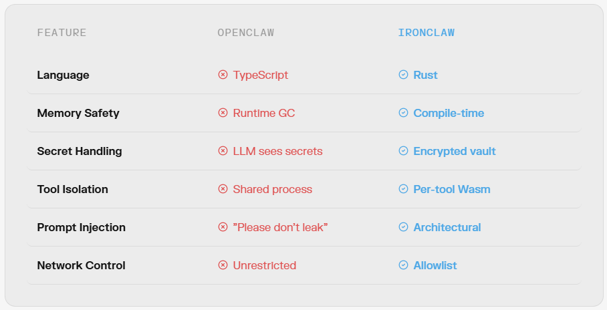Click the blue check icon beside Rust
The width and height of the screenshot is (607, 310).
(403, 75)
